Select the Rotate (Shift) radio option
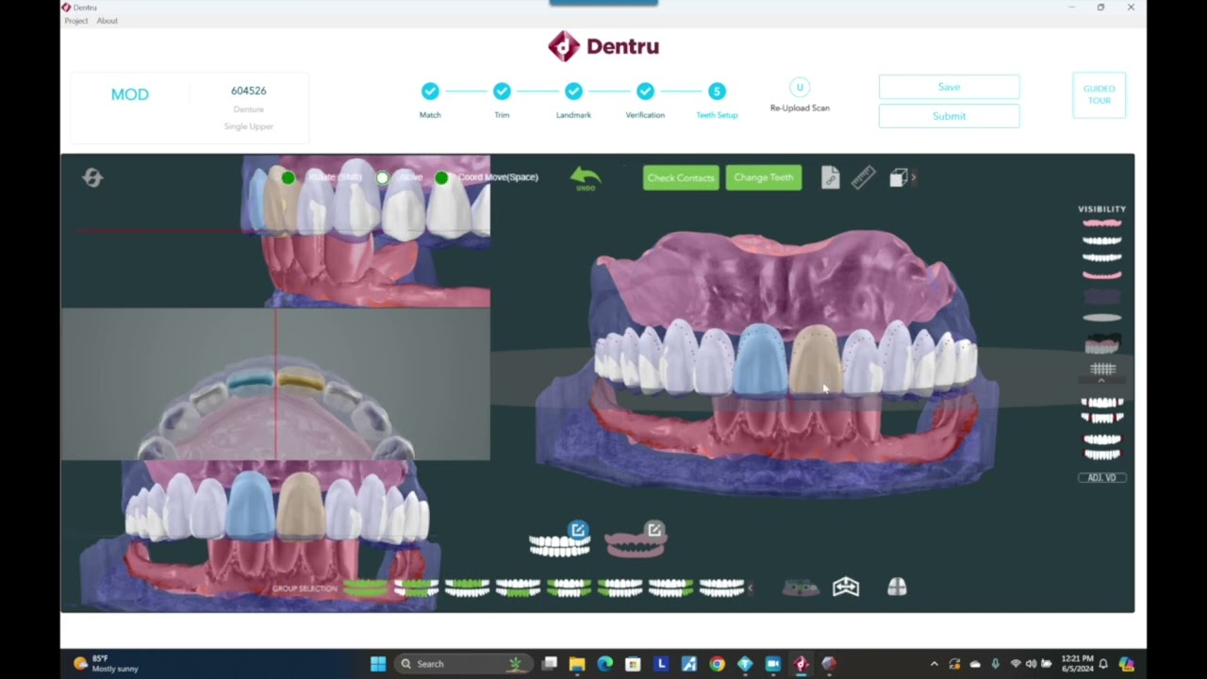The image size is (1207, 679). 288,177
